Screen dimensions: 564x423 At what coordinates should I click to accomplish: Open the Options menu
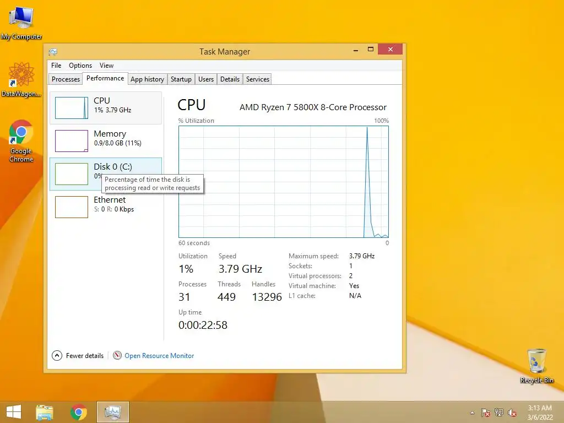80,66
